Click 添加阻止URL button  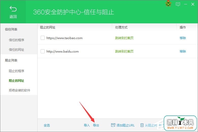click(x=123, y=125)
